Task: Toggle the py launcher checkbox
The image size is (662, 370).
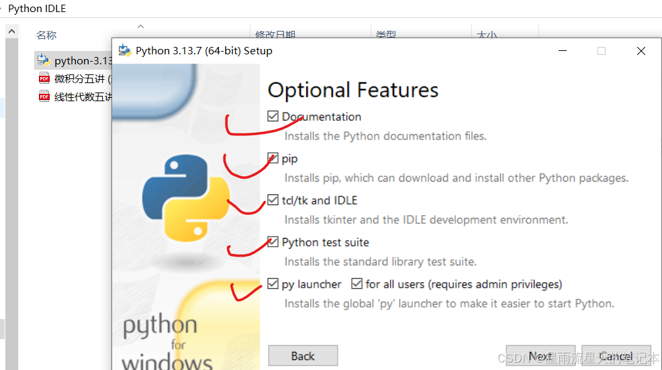Action: pos(273,284)
